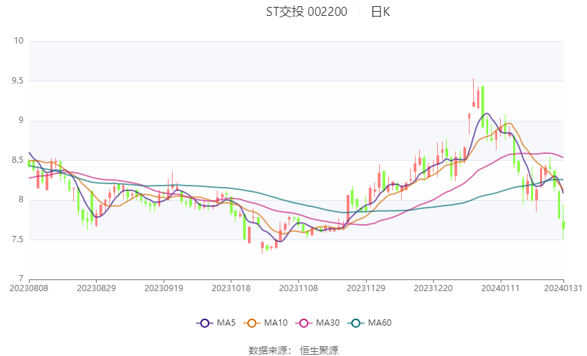The width and height of the screenshot is (587, 356).
Task: Click the highest candlestick peak above 9.5
Action: pos(474,92)
